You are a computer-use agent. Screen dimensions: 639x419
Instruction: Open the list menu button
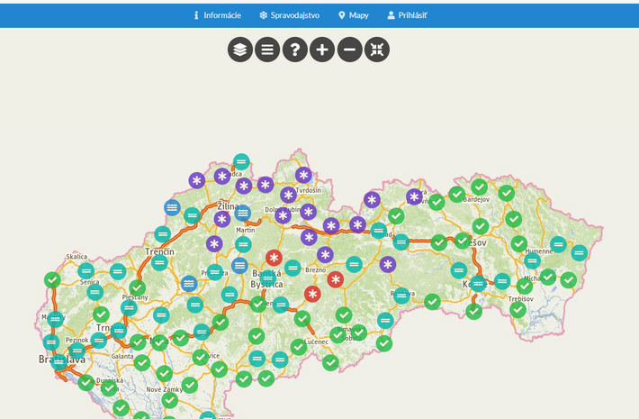click(x=267, y=50)
